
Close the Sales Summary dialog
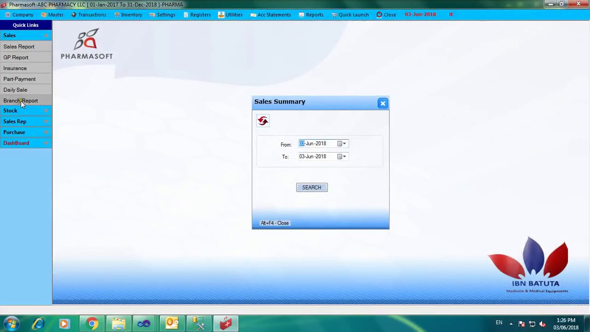pos(383,103)
